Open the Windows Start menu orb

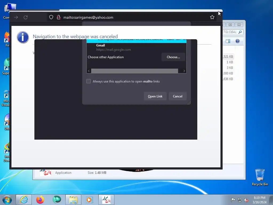pyautogui.click(x=7, y=200)
